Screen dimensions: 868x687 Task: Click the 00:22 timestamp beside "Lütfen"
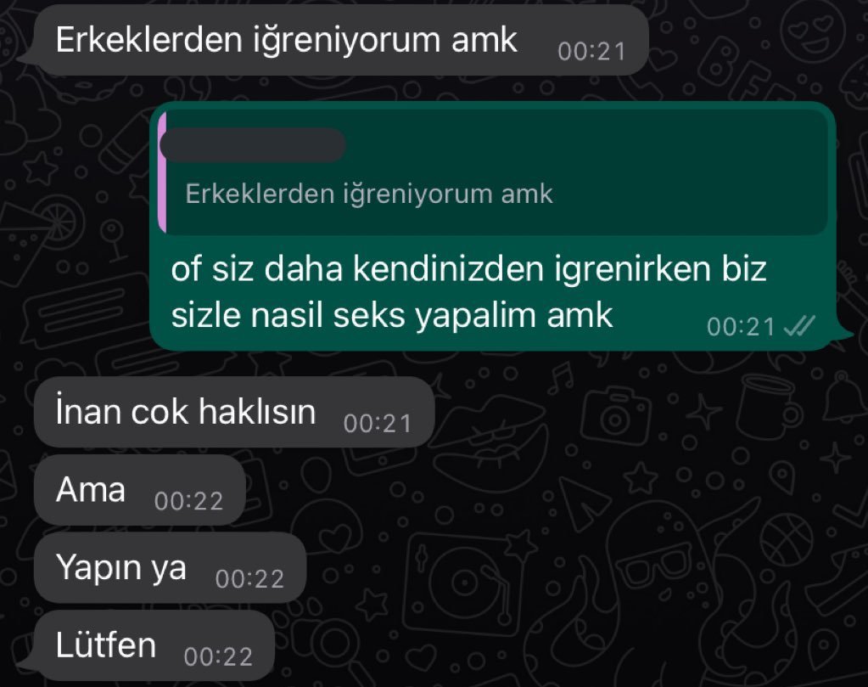[218, 657]
